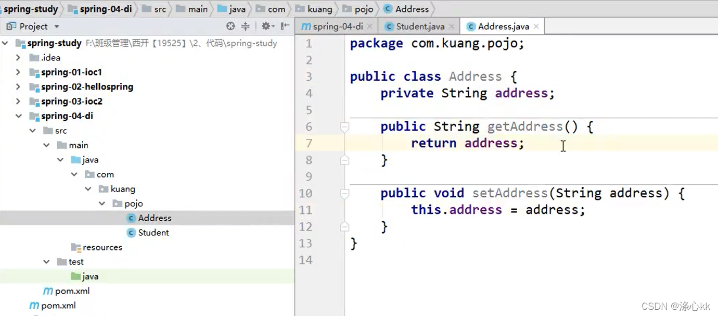This screenshot has width=718, height=316.
Task: Fold getAddress method at line 6
Action: (344, 127)
